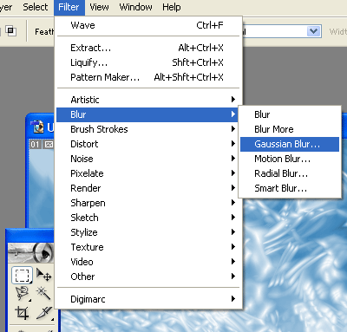
Task: Click the slice number 01 badge
Action: pyautogui.click(x=36, y=144)
